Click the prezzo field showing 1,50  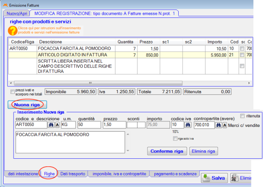click(x=114, y=125)
